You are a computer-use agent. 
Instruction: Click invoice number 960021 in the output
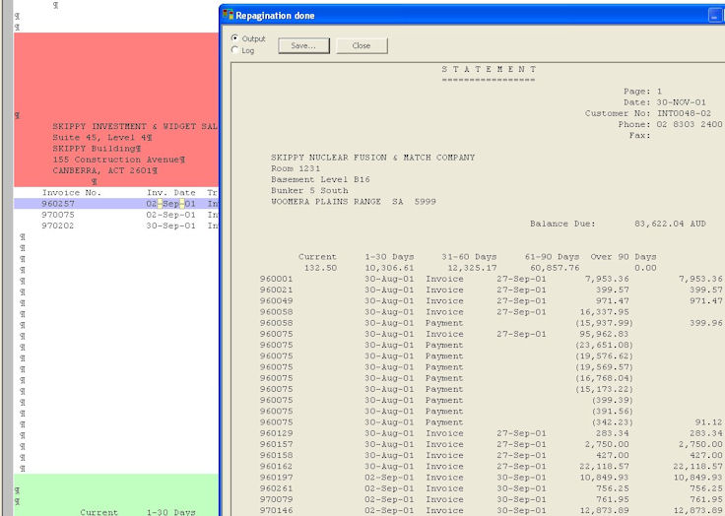pyautogui.click(x=276, y=290)
